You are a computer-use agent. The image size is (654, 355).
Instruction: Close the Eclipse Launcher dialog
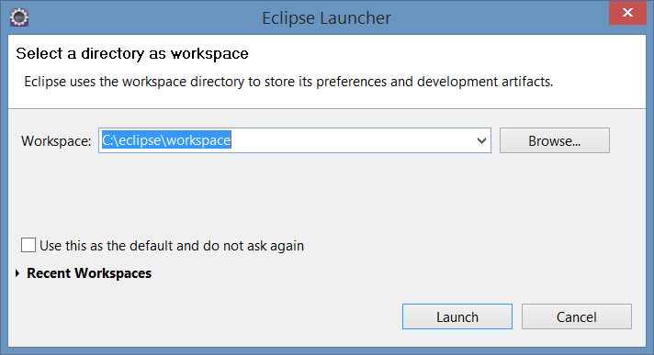coord(627,13)
